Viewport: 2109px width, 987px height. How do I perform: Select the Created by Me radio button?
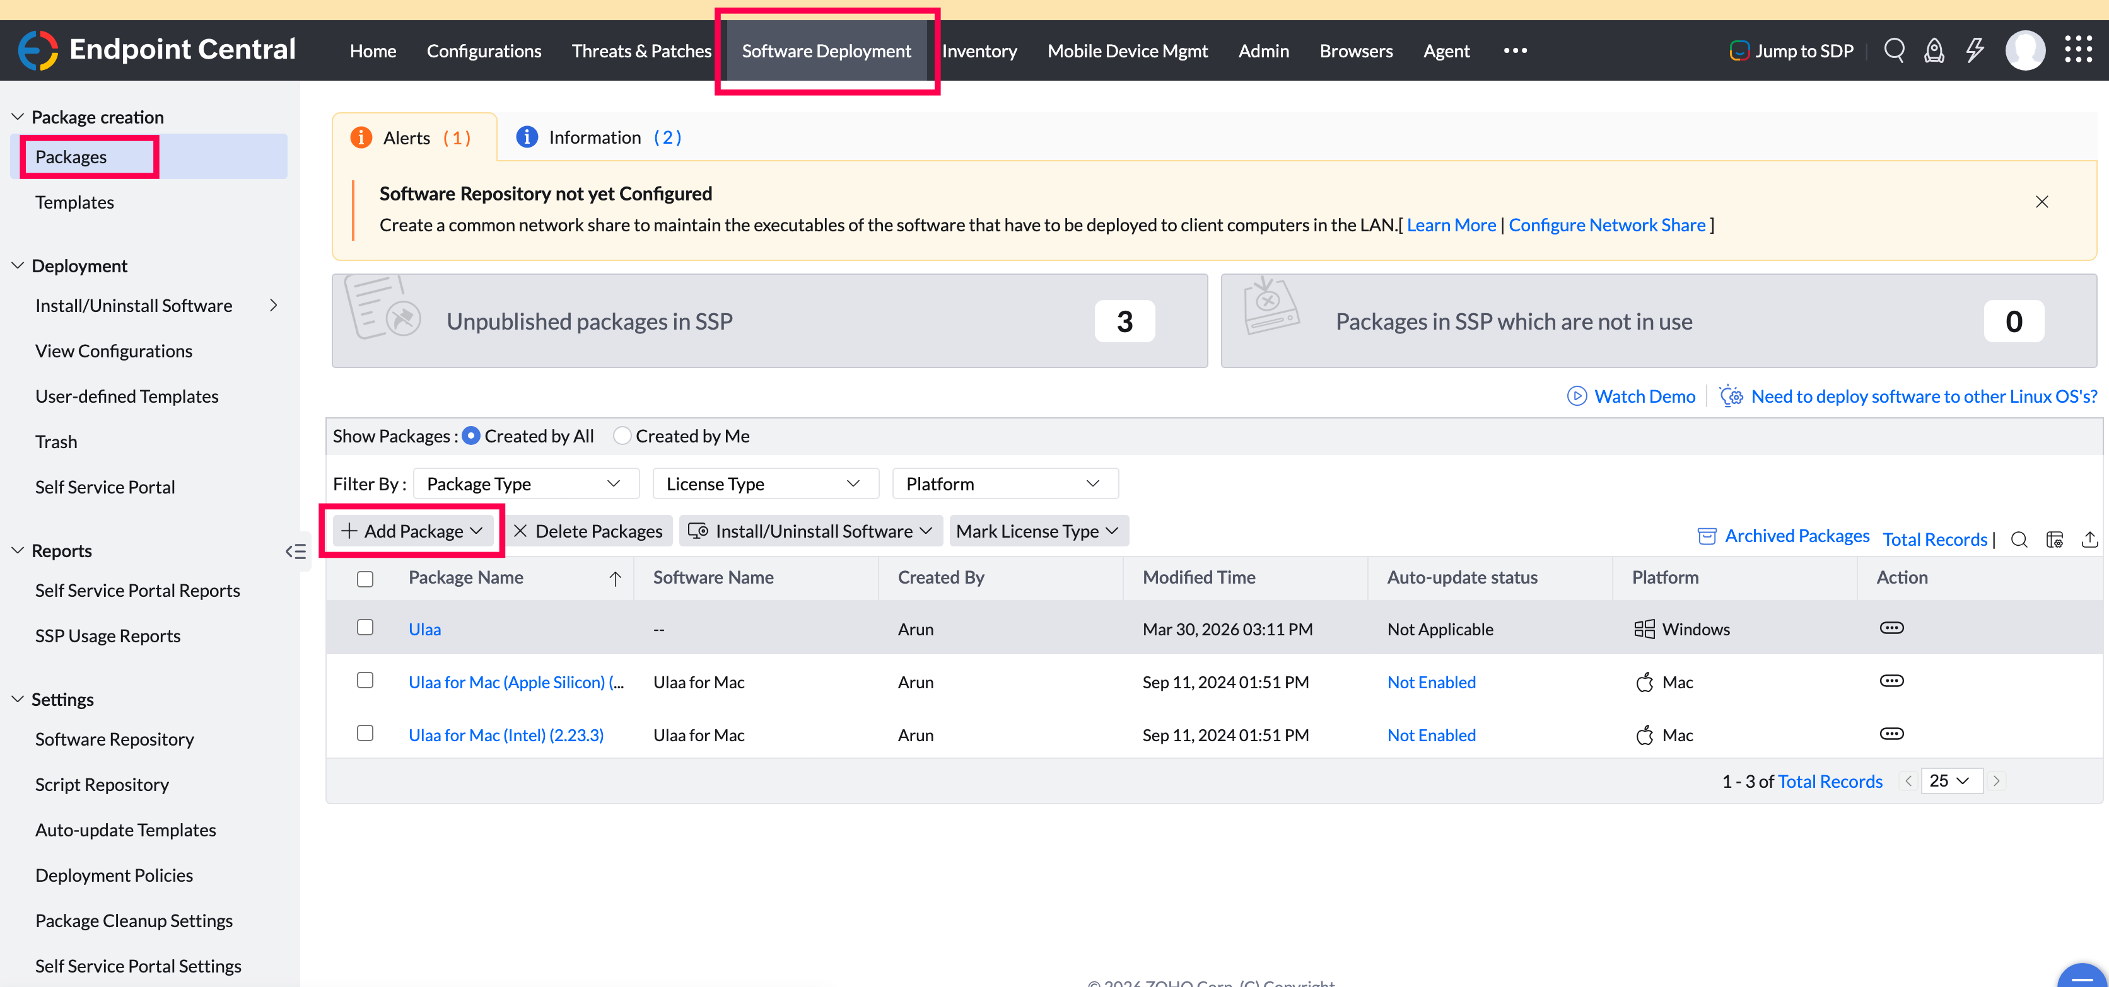tap(622, 436)
